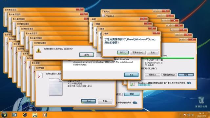
Task: Click the large text file thumbnail preview
Action: [x=55, y=87]
